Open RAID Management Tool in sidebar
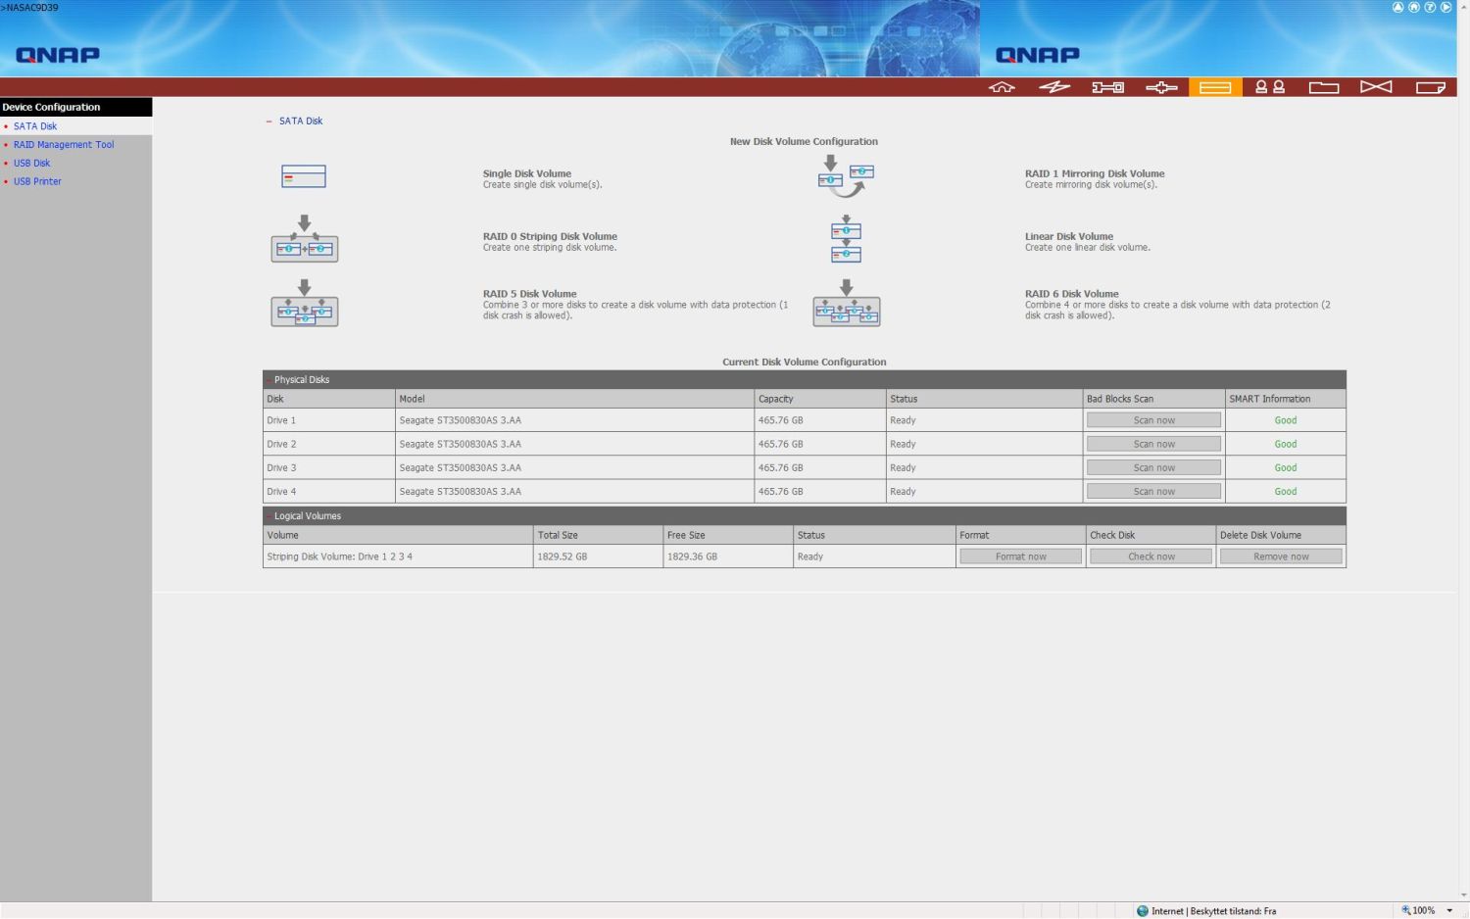Screen dimensions: 1470x919 [64, 145]
